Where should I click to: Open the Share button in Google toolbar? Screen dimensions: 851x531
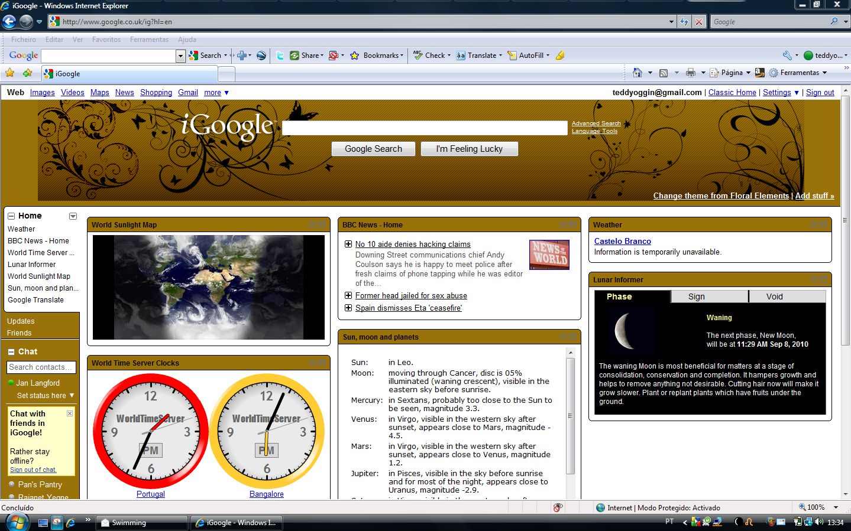(306, 56)
